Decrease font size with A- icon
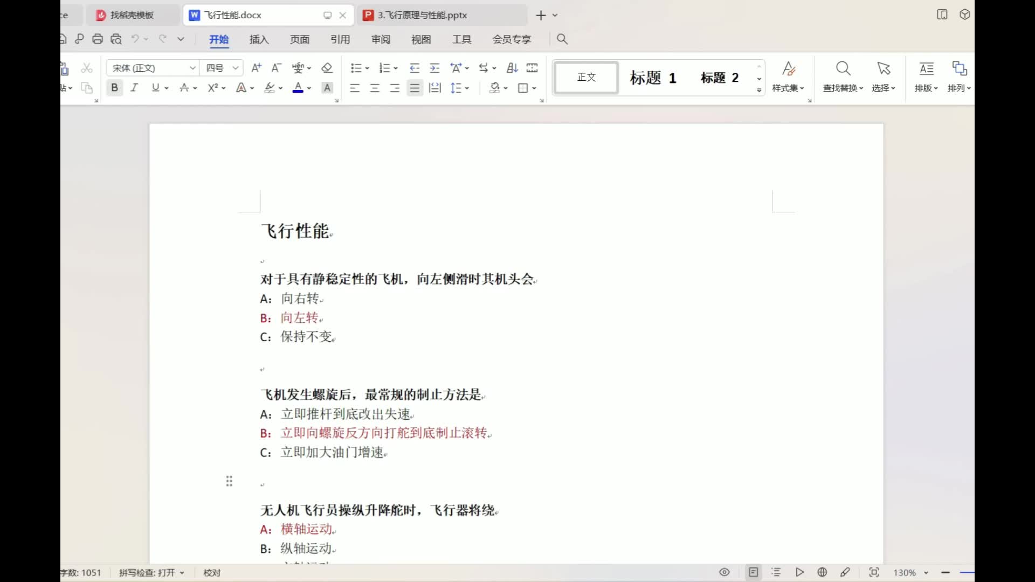This screenshot has height=582, width=1035. tap(276, 68)
